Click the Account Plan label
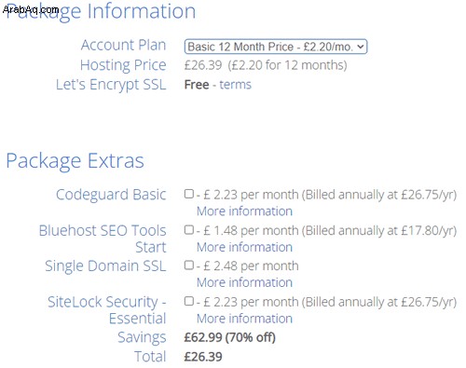Image resolution: width=466 pixels, height=368 pixels. pos(123,45)
